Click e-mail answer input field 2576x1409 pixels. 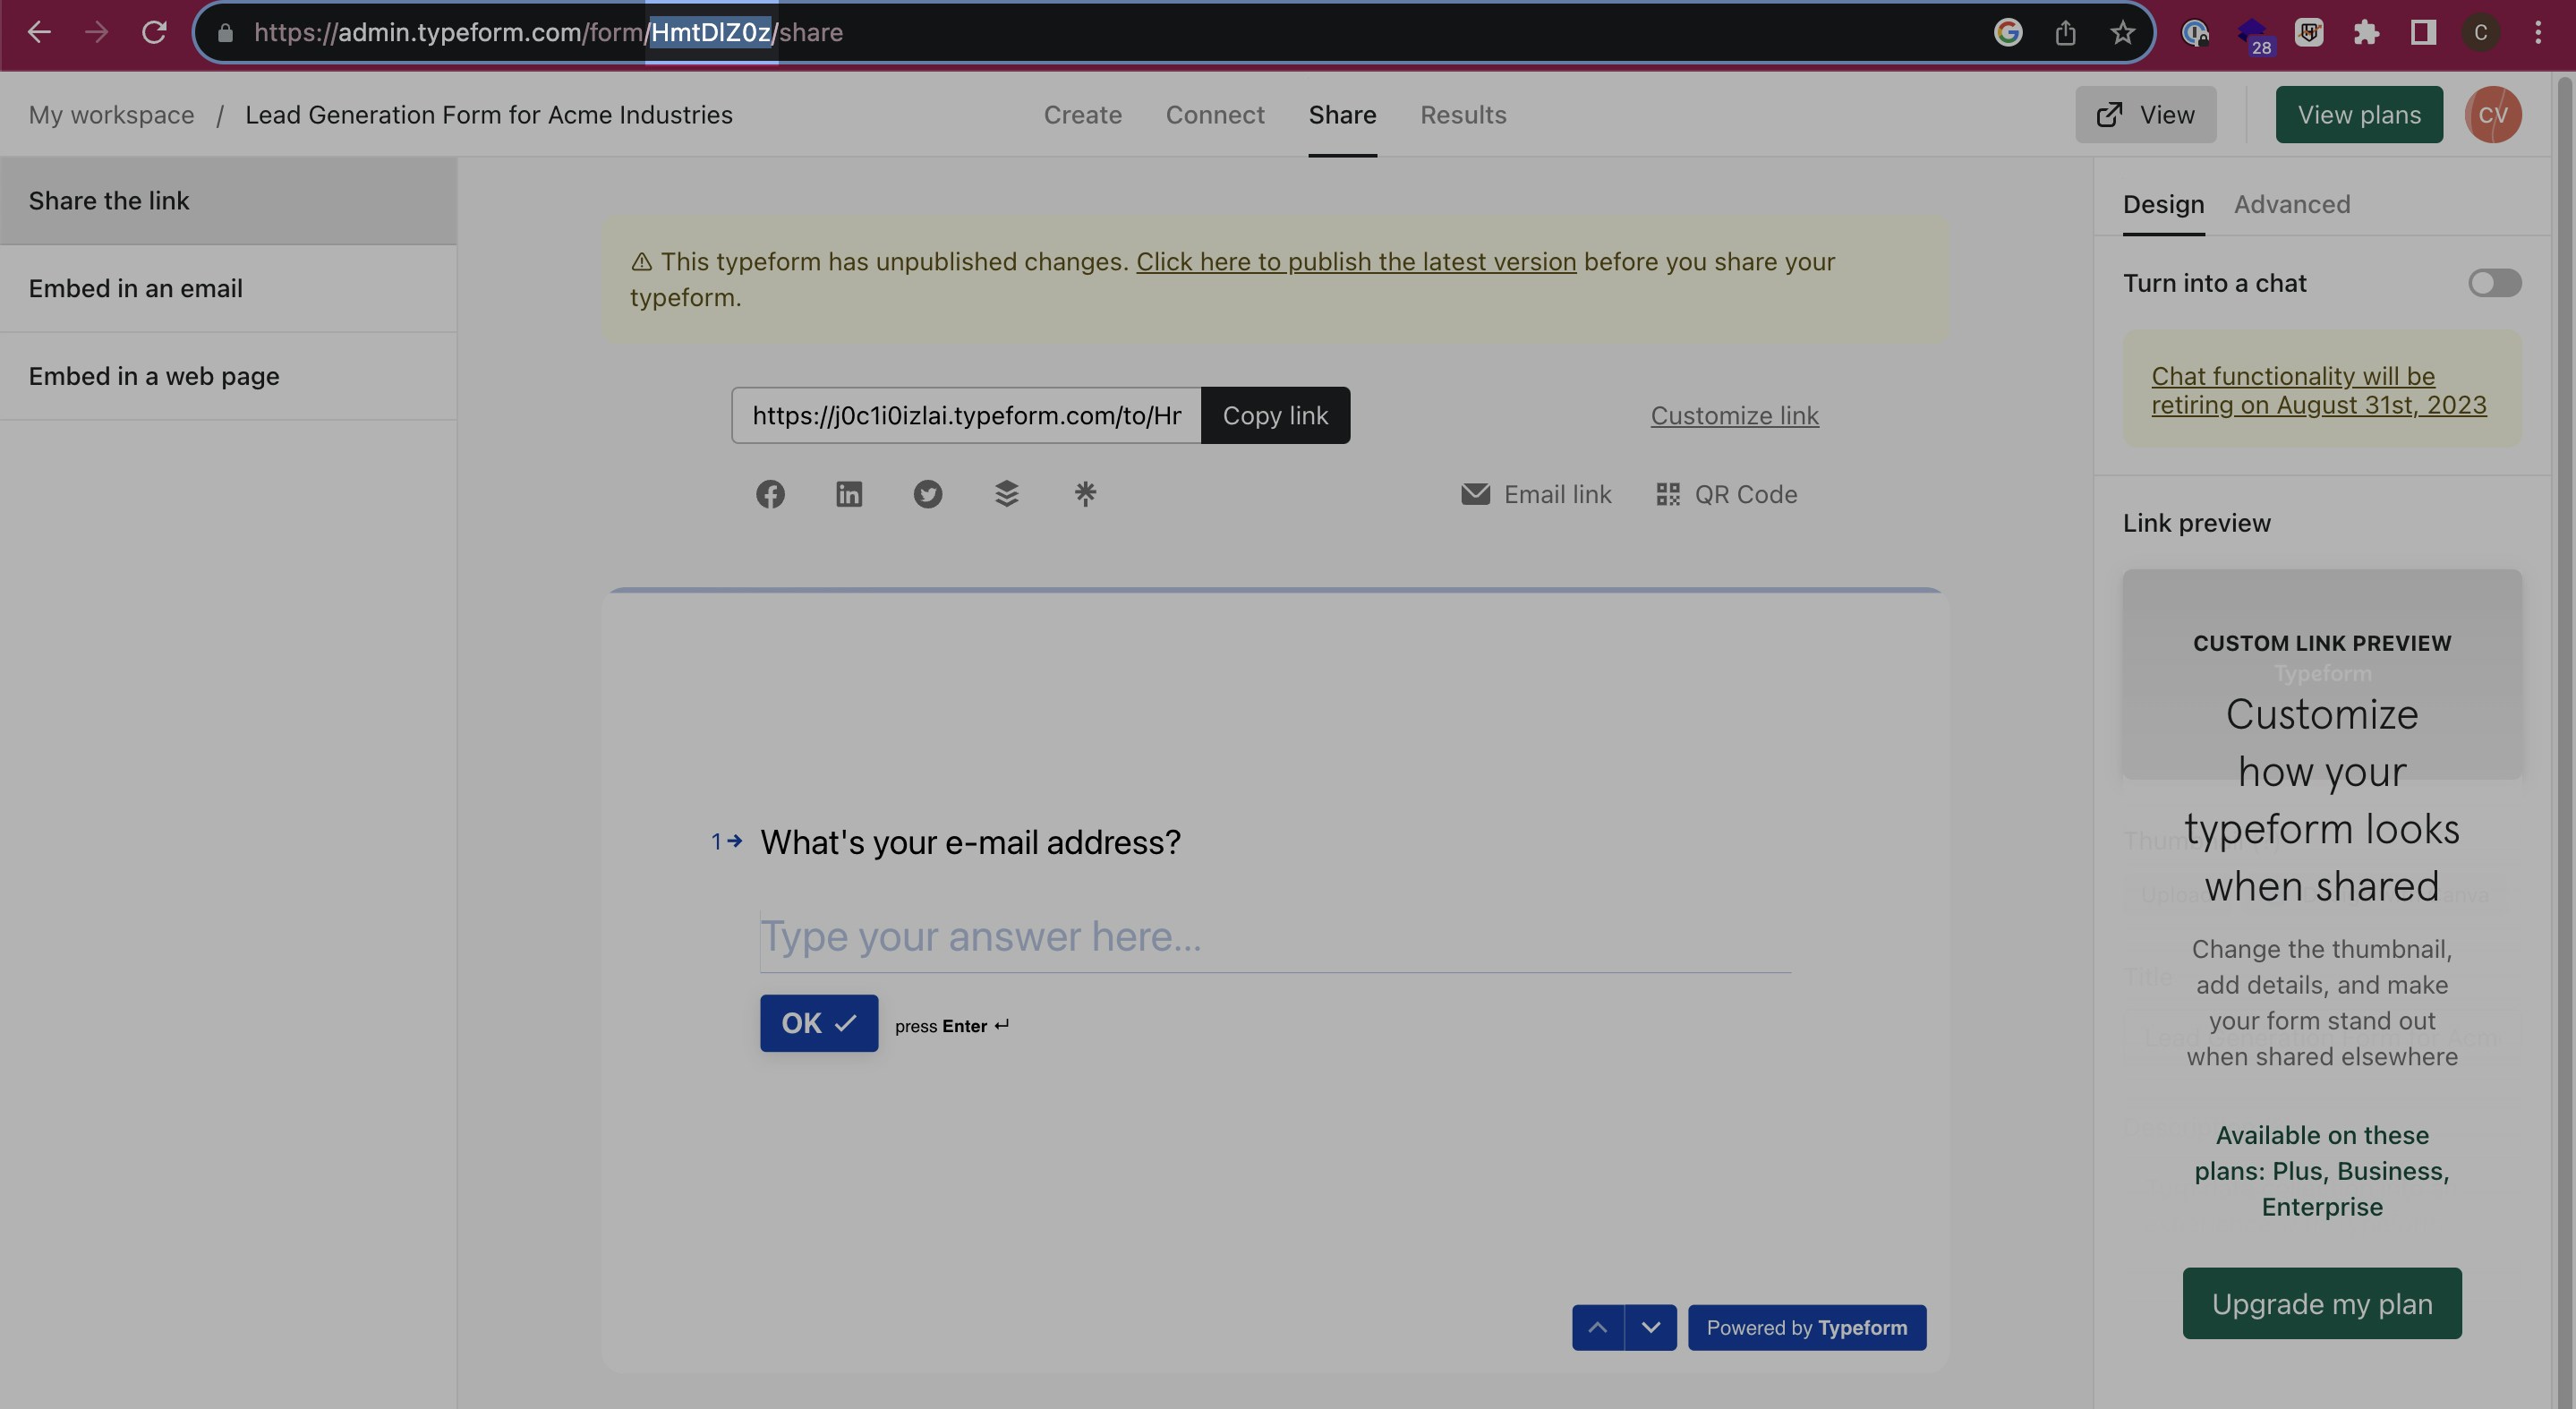pos(1275,937)
